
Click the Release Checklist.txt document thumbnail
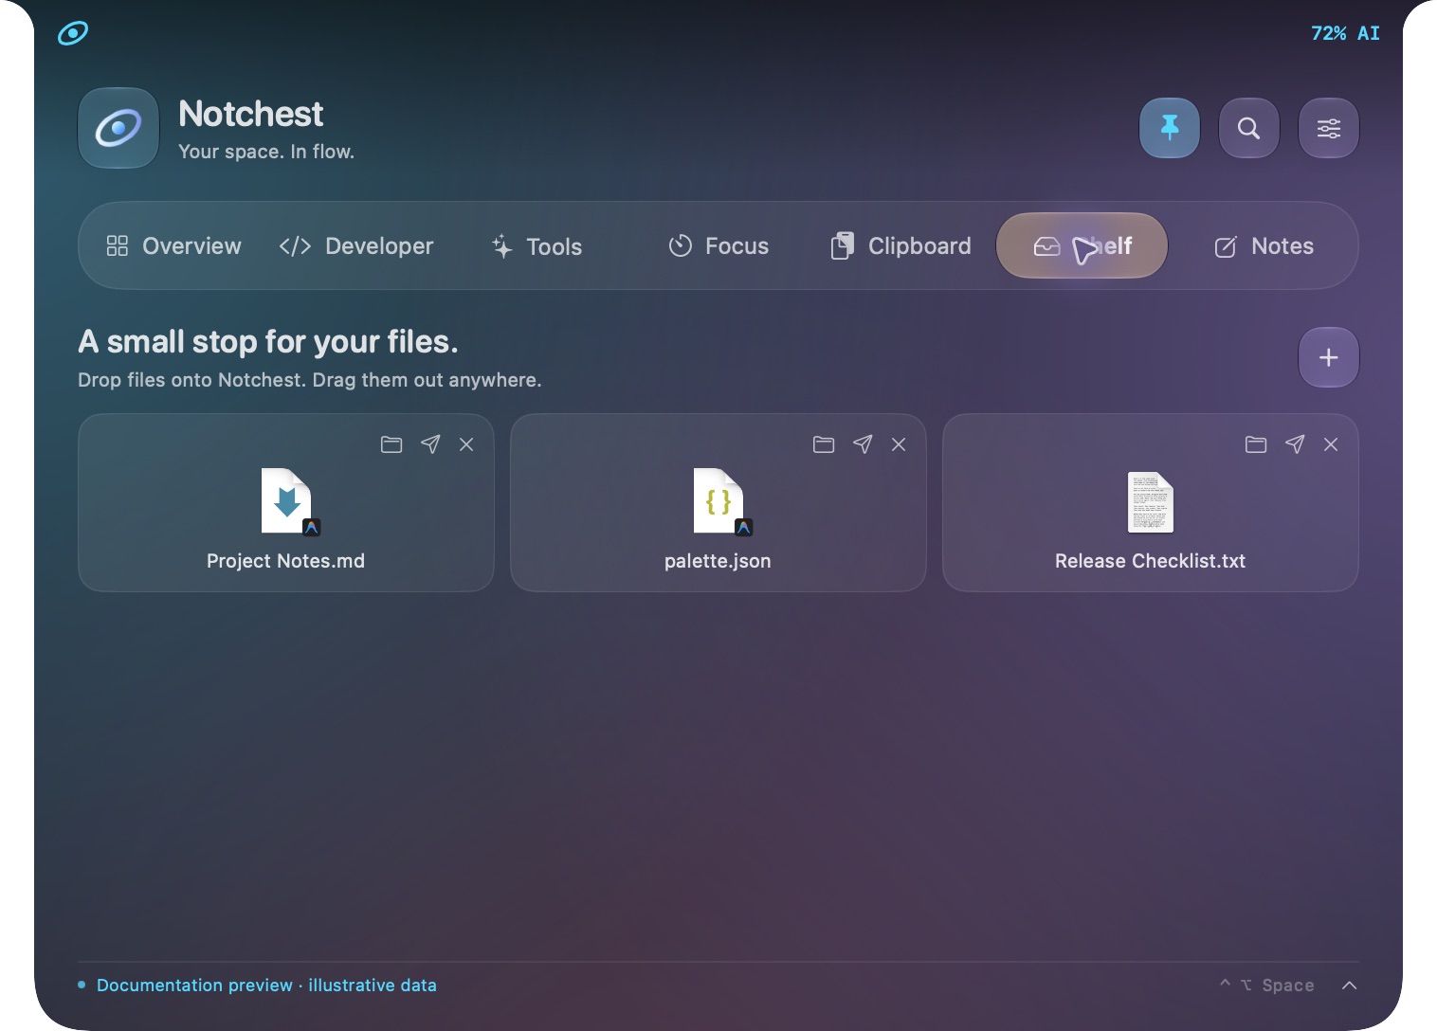point(1151,502)
